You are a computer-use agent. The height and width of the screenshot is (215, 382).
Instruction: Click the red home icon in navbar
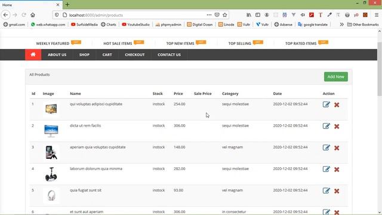33,54
